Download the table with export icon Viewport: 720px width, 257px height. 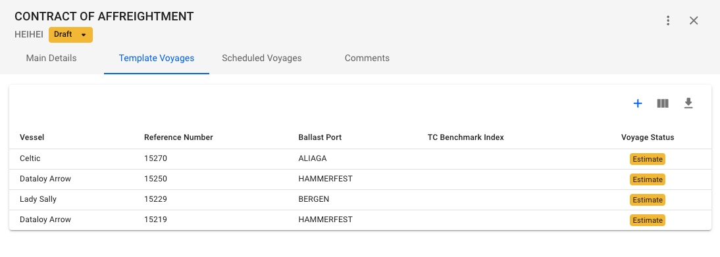click(688, 104)
